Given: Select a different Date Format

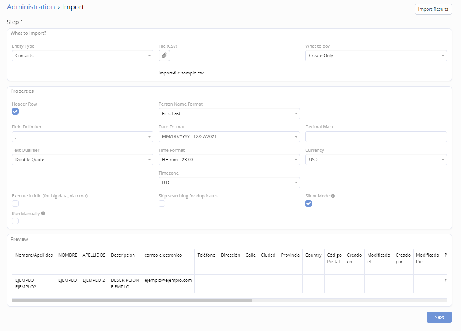Looking at the screenshot, I should (229, 137).
